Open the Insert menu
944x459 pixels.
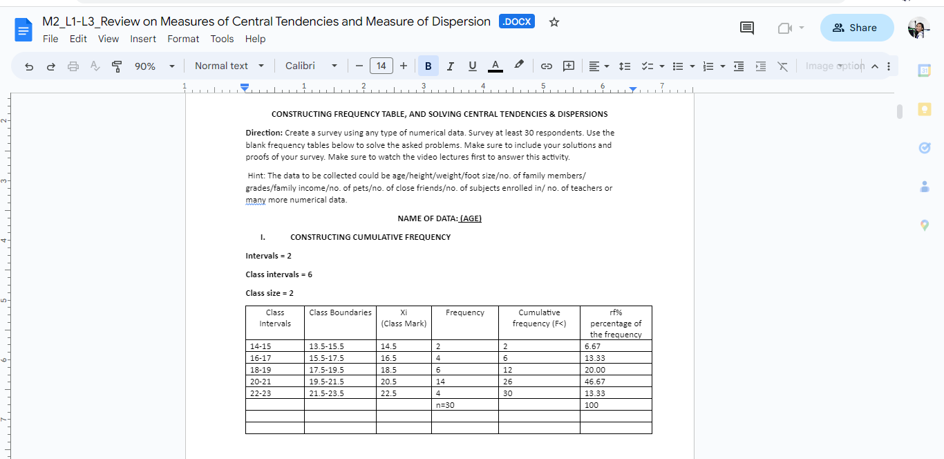point(143,39)
